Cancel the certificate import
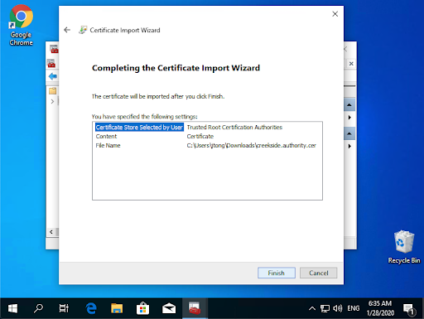The width and height of the screenshot is (424, 319). pos(318,273)
